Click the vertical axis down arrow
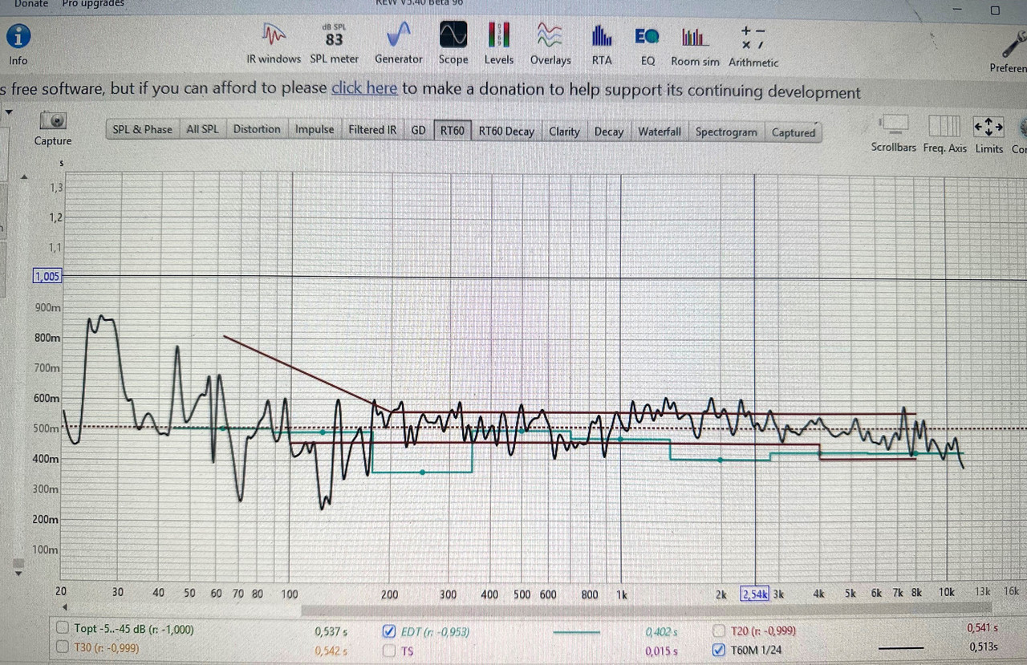The width and height of the screenshot is (1027, 665). [18, 573]
